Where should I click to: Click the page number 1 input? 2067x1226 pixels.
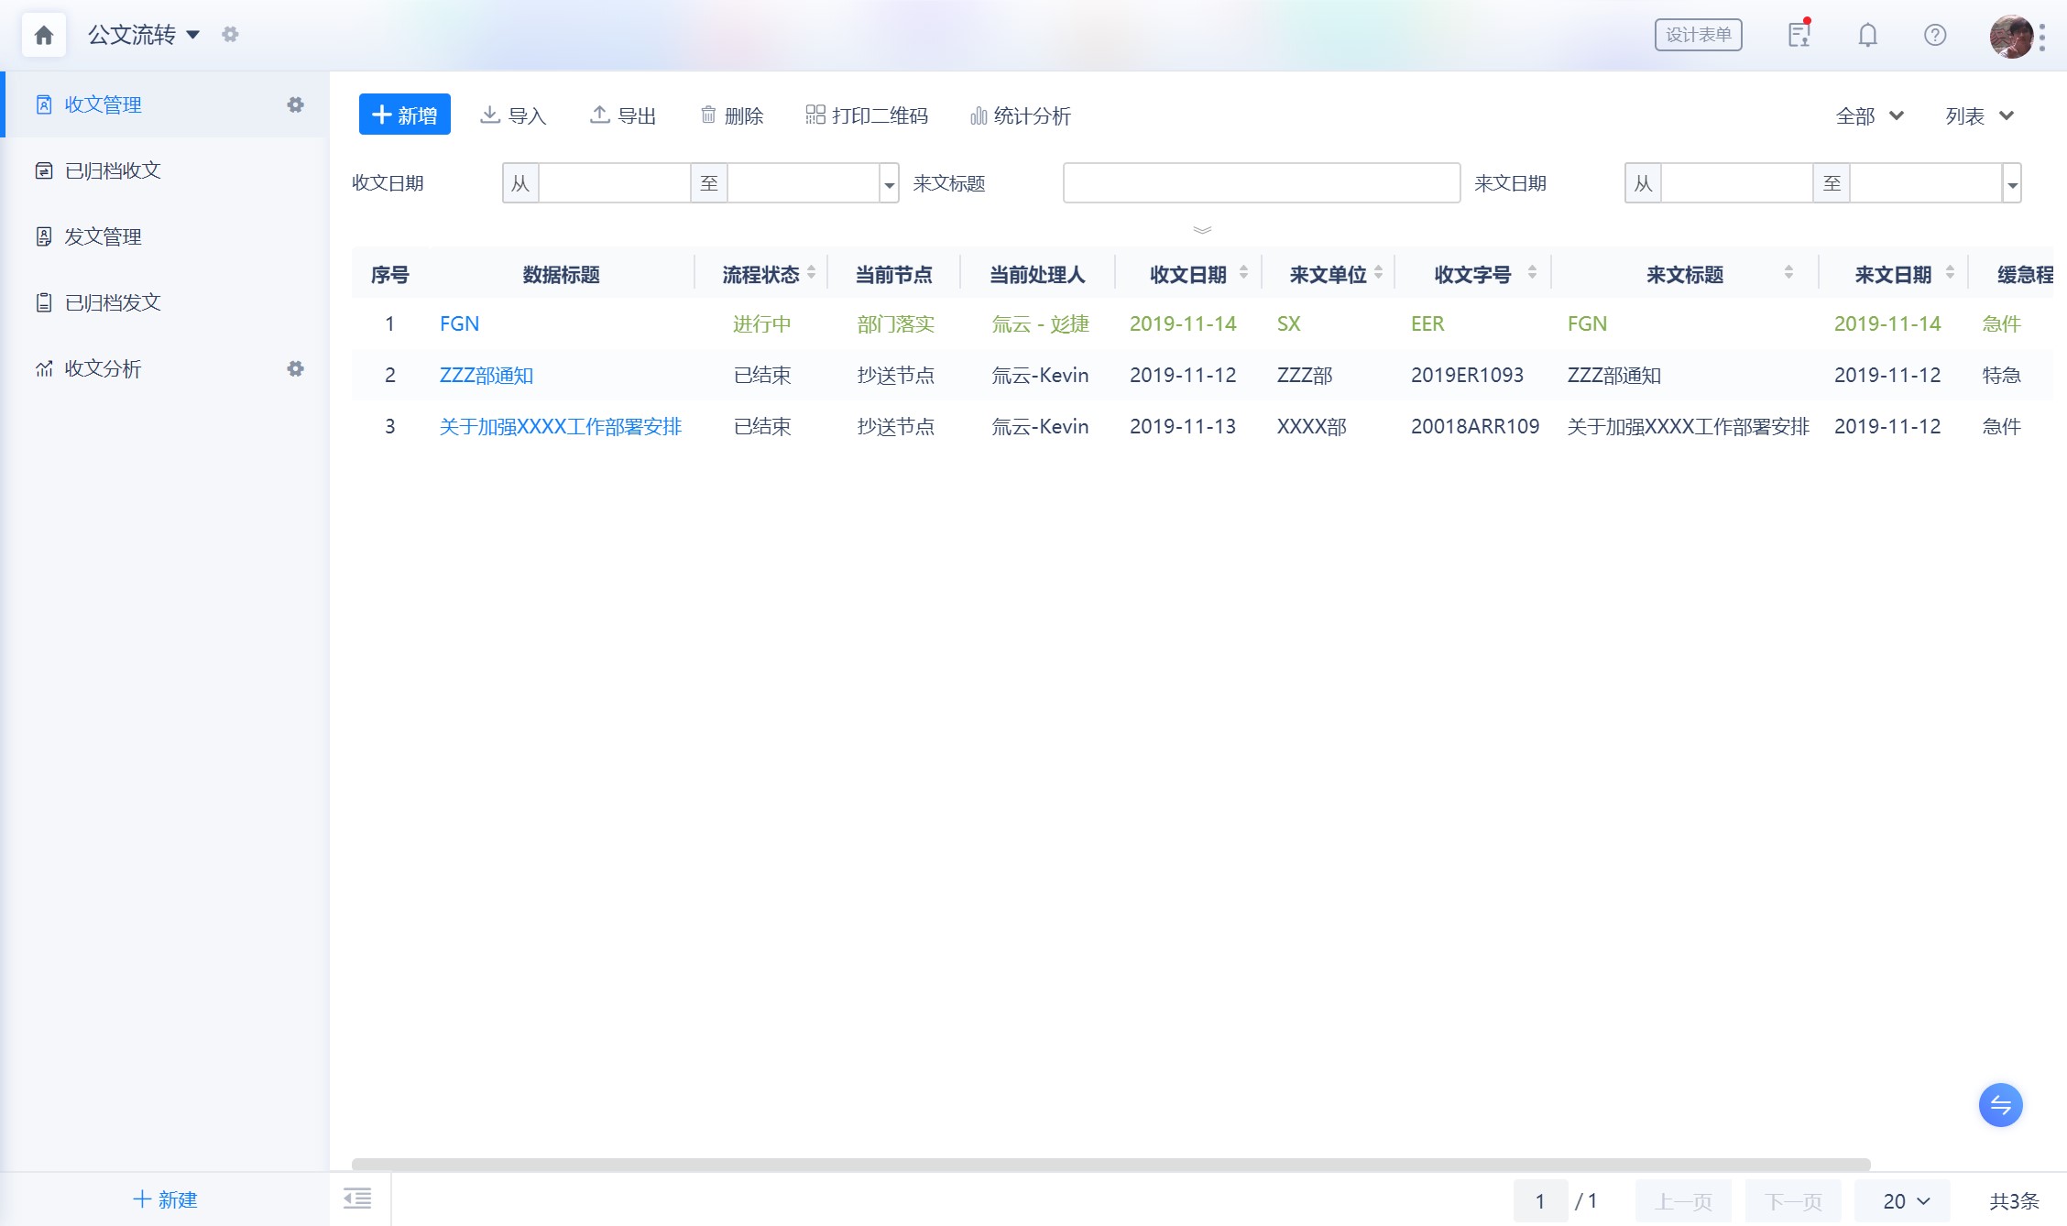pyautogui.click(x=1540, y=1200)
